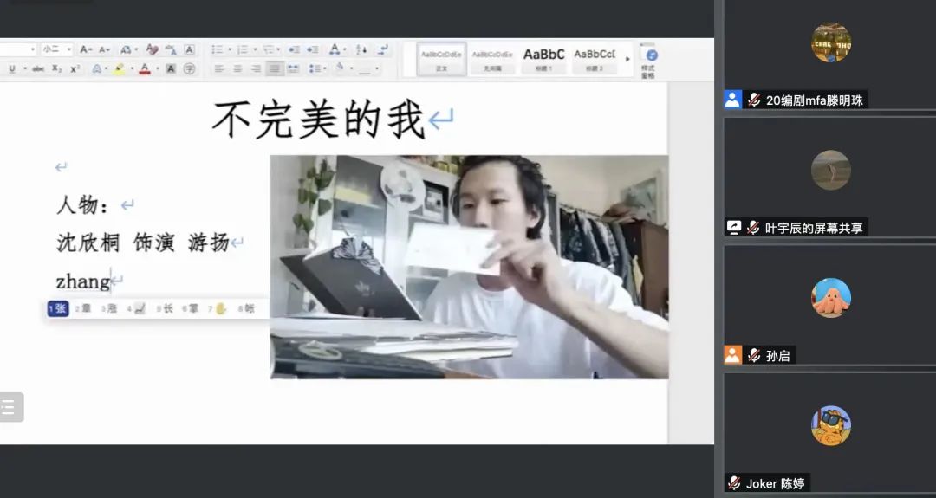Toggle justify alignment
The height and width of the screenshot is (498, 936).
click(x=275, y=69)
